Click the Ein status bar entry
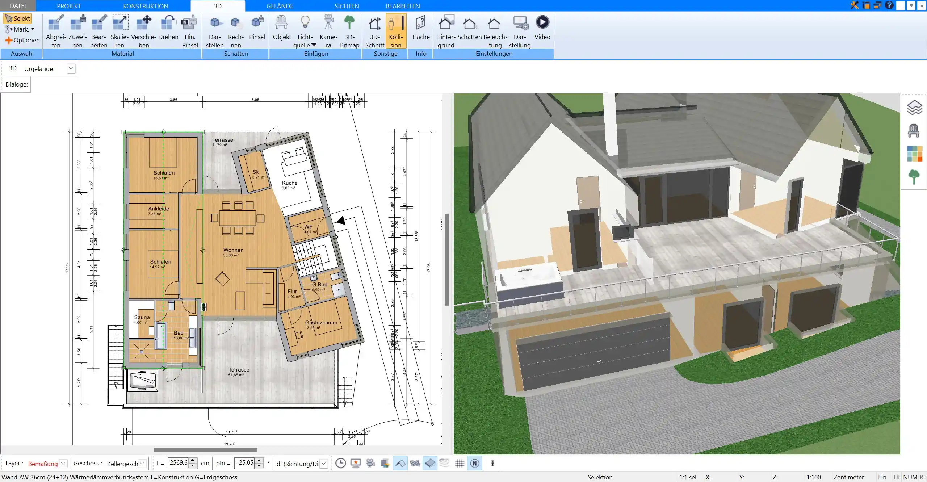 [x=882, y=477]
